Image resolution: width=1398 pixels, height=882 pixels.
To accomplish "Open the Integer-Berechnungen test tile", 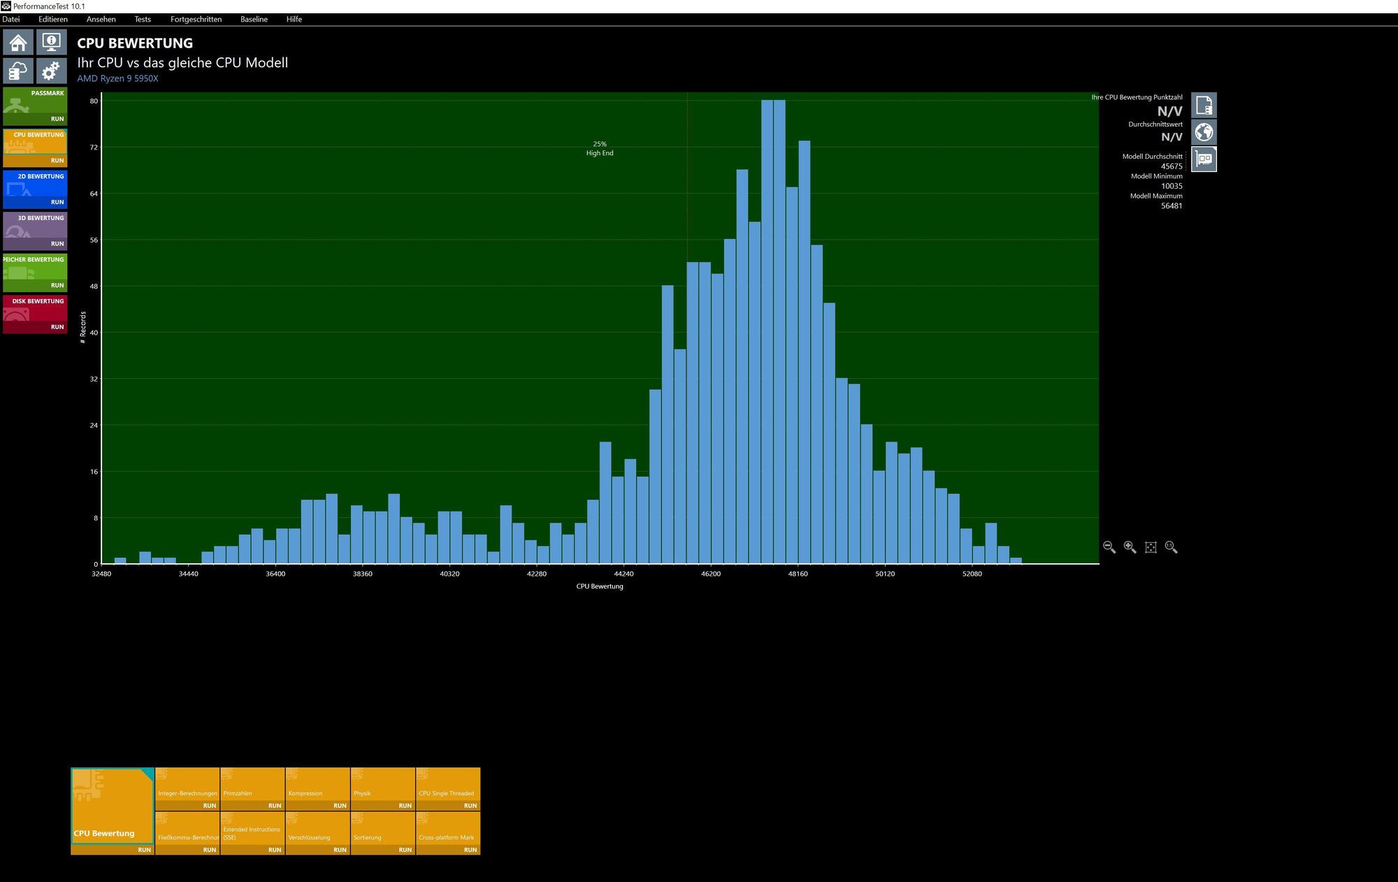I will point(187,784).
